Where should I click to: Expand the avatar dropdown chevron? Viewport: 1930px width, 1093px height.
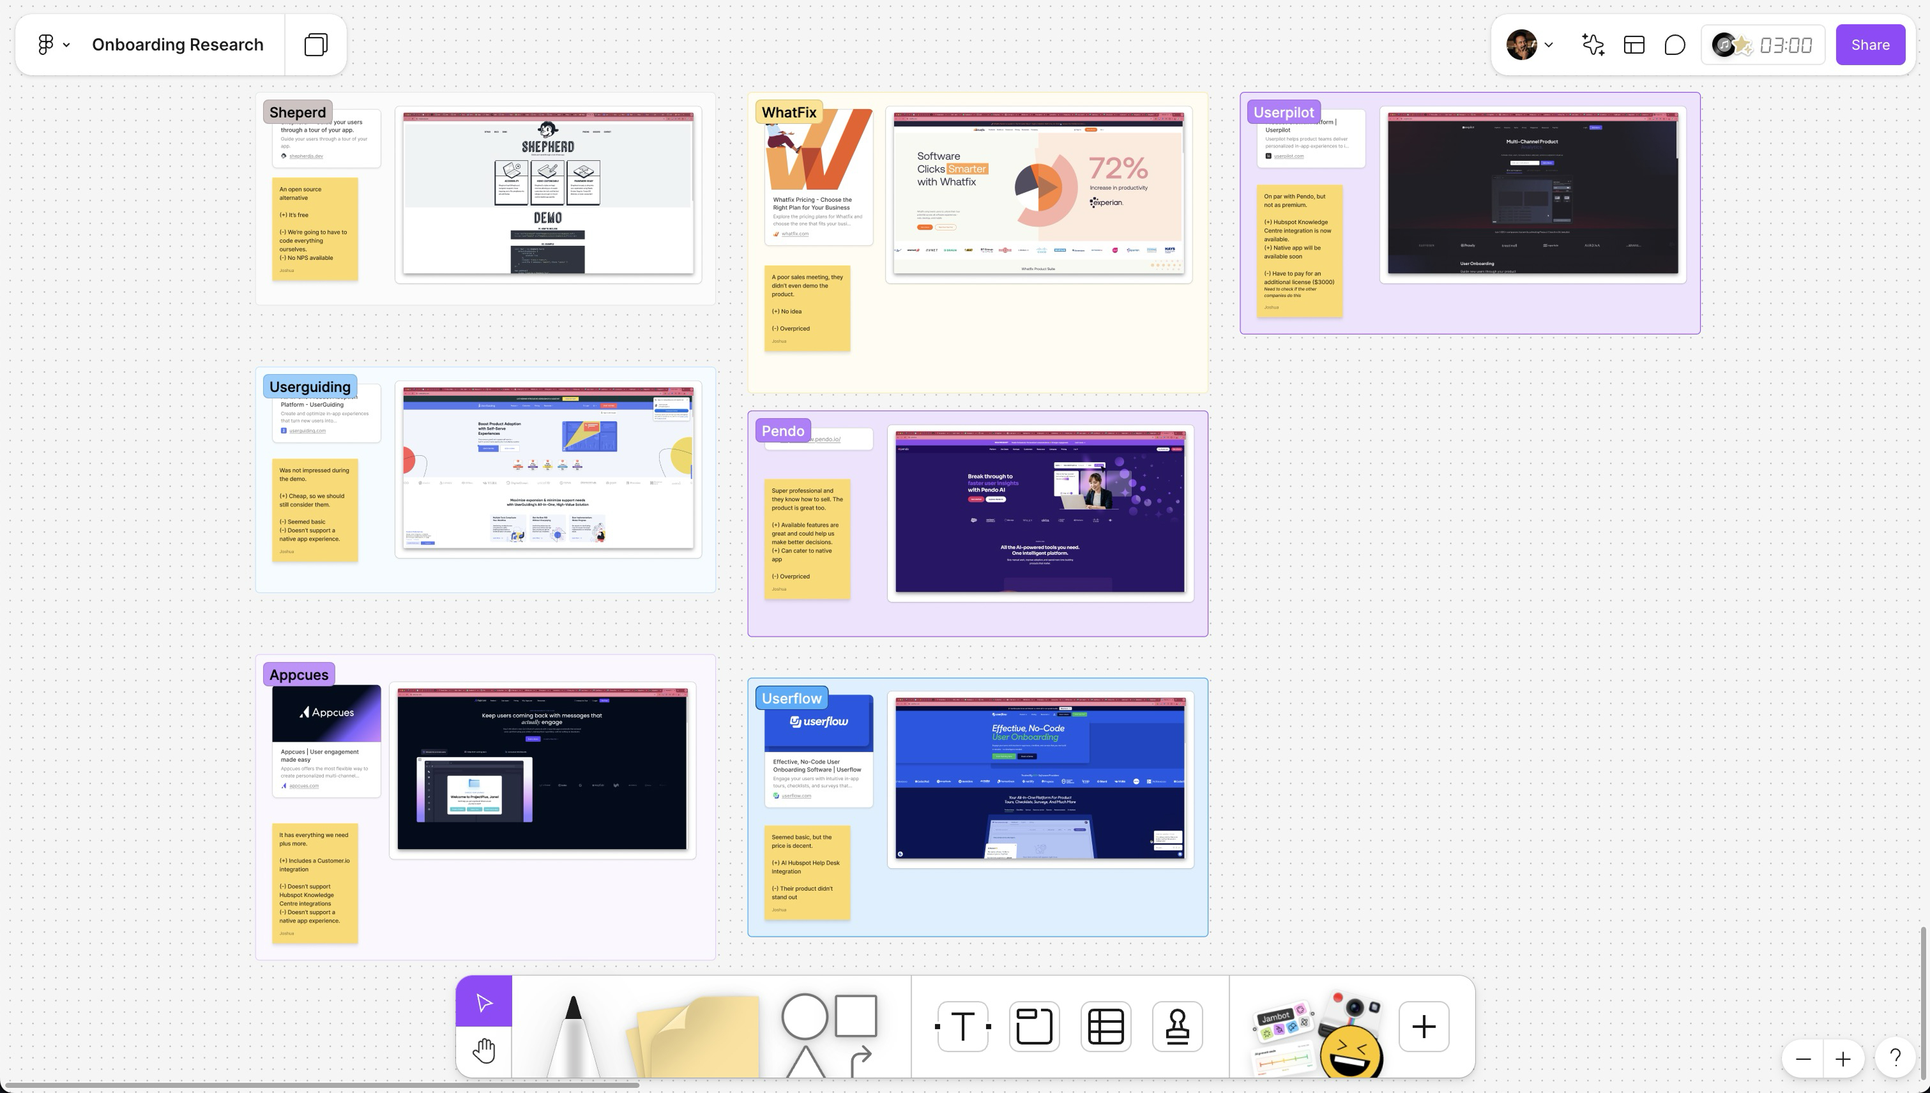click(1549, 45)
